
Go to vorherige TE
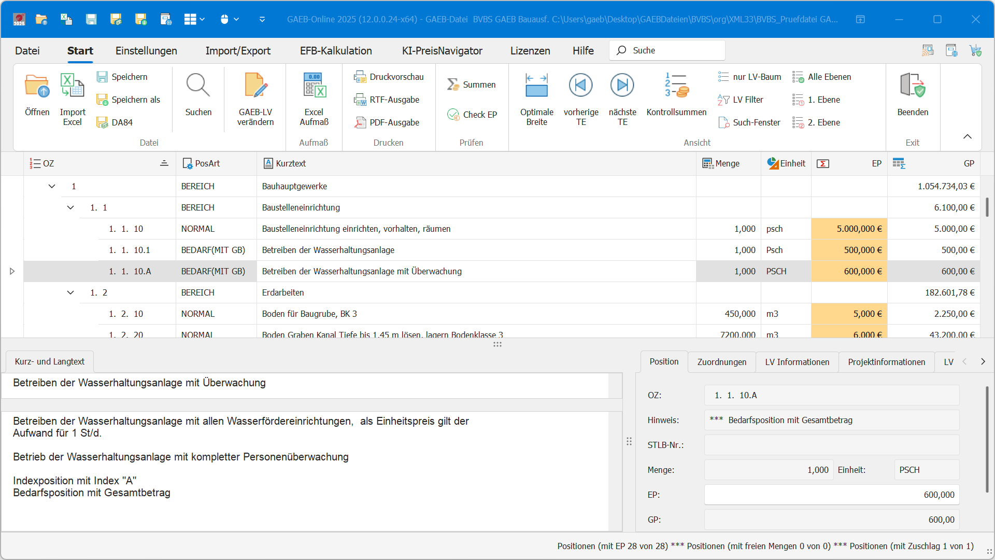click(x=580, y=86)
